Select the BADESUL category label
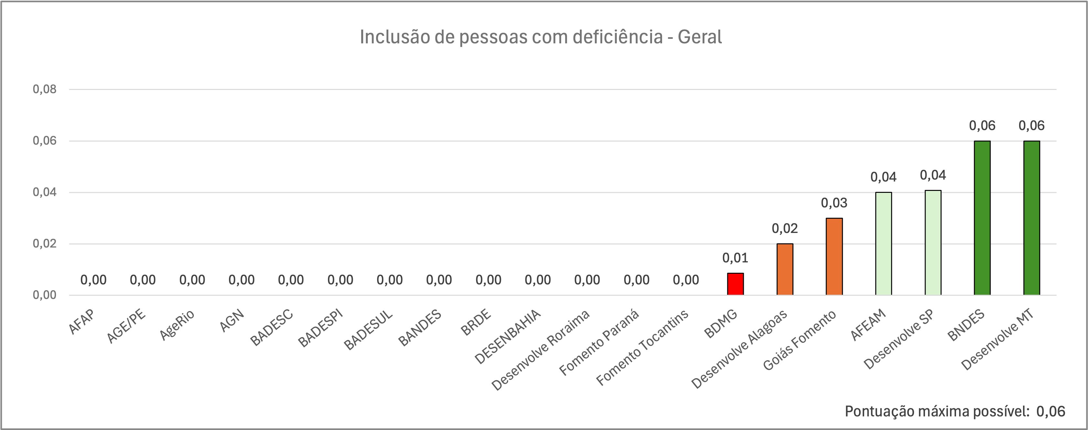This screenshot has width=1088, height=430. pos(368,330)
